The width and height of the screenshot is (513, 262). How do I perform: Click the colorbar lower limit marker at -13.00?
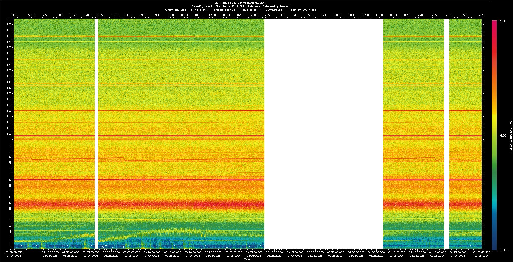494,251
